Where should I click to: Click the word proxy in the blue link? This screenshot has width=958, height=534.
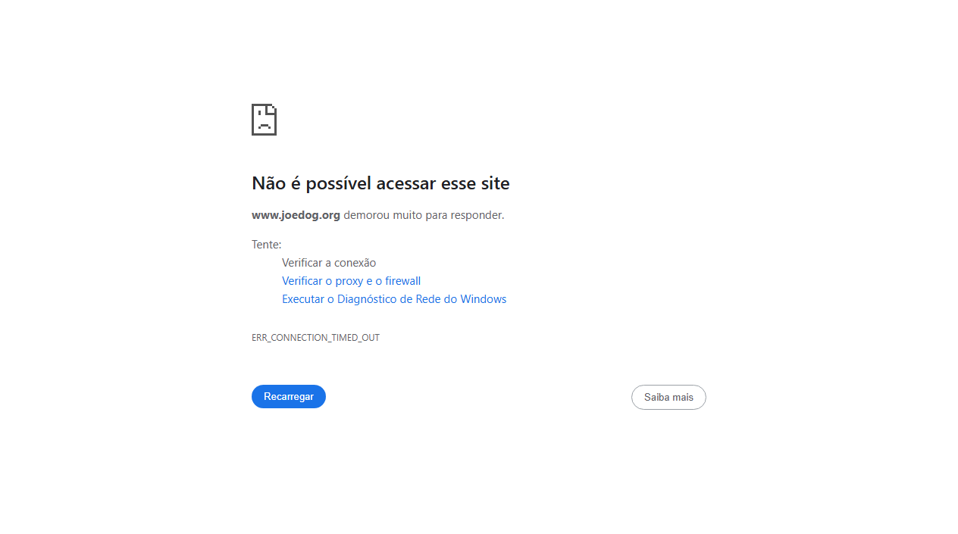(349, 281)
